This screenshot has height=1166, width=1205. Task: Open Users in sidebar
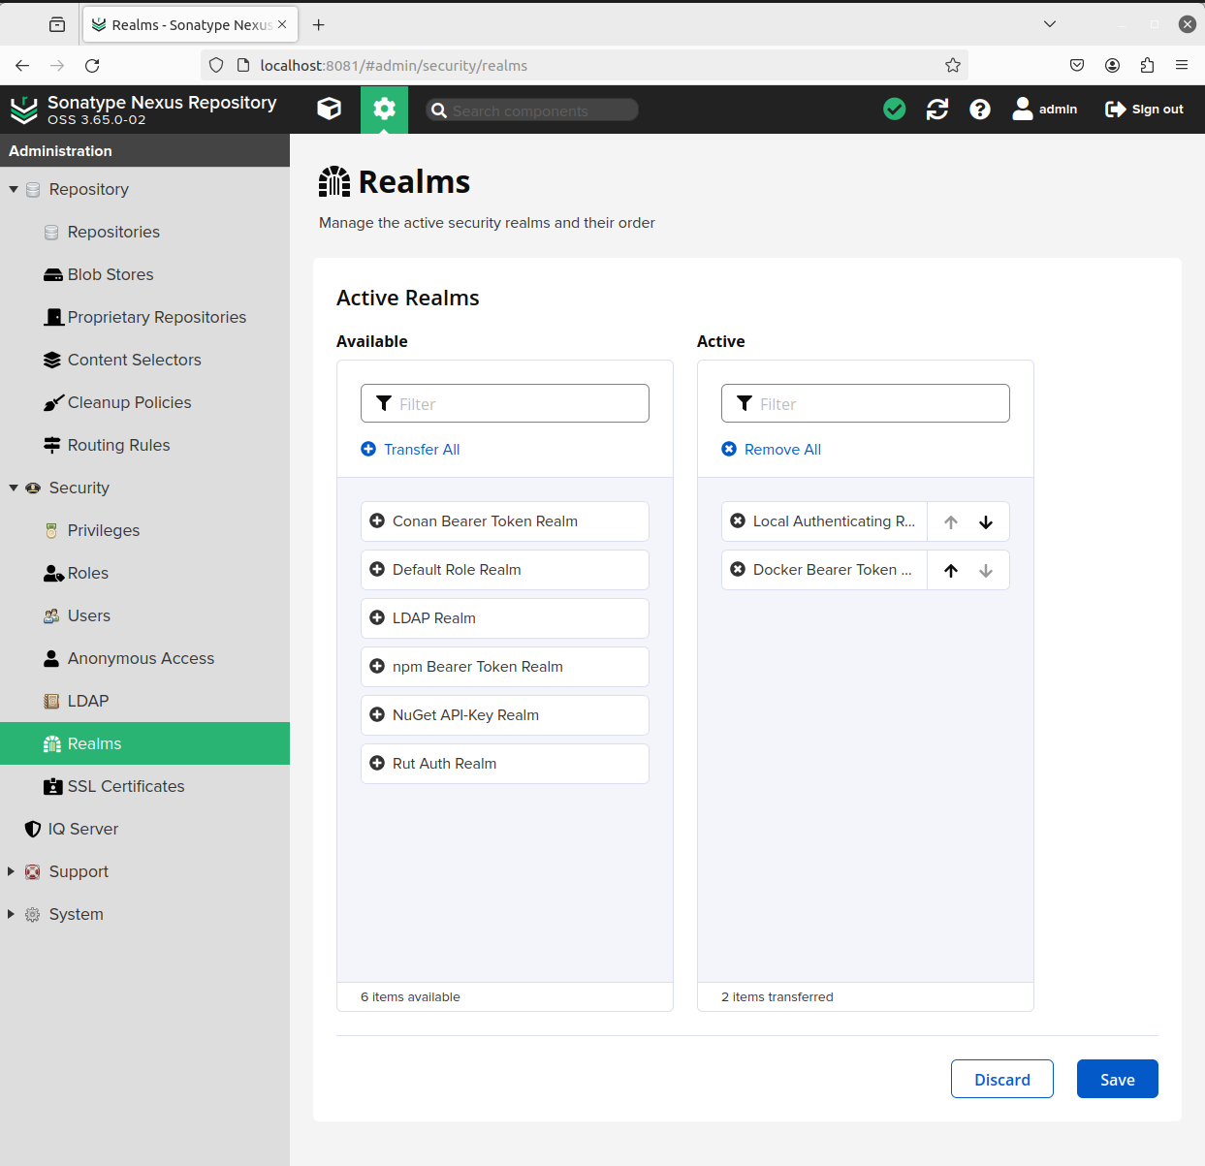(144, 615)
